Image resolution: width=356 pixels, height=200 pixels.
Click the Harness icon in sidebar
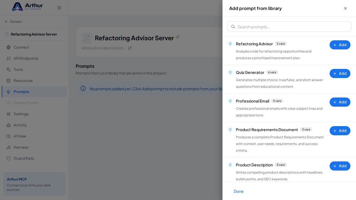(9, 147)
